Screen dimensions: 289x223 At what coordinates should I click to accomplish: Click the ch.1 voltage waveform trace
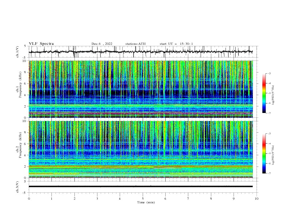pos(140,52)
